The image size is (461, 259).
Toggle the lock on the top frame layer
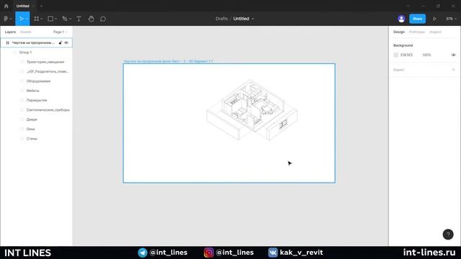[x=61, y=42]
